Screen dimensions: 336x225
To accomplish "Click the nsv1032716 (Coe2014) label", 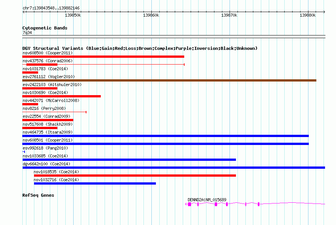I will (x=56, y=180).
